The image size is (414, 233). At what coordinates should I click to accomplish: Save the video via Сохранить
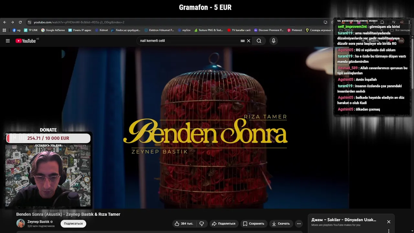[x=254, y=224]
